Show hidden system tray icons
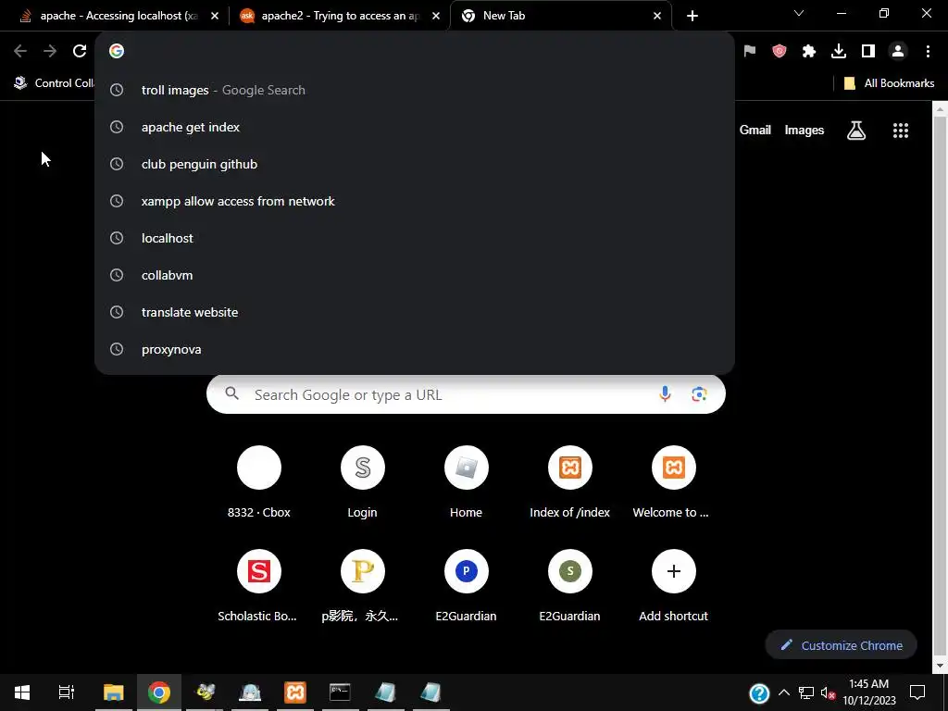948x711 pixels. (784, 692)
